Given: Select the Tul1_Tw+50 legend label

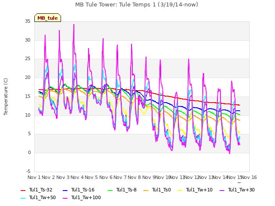Looking at the screenshot, I should (43, 197).
